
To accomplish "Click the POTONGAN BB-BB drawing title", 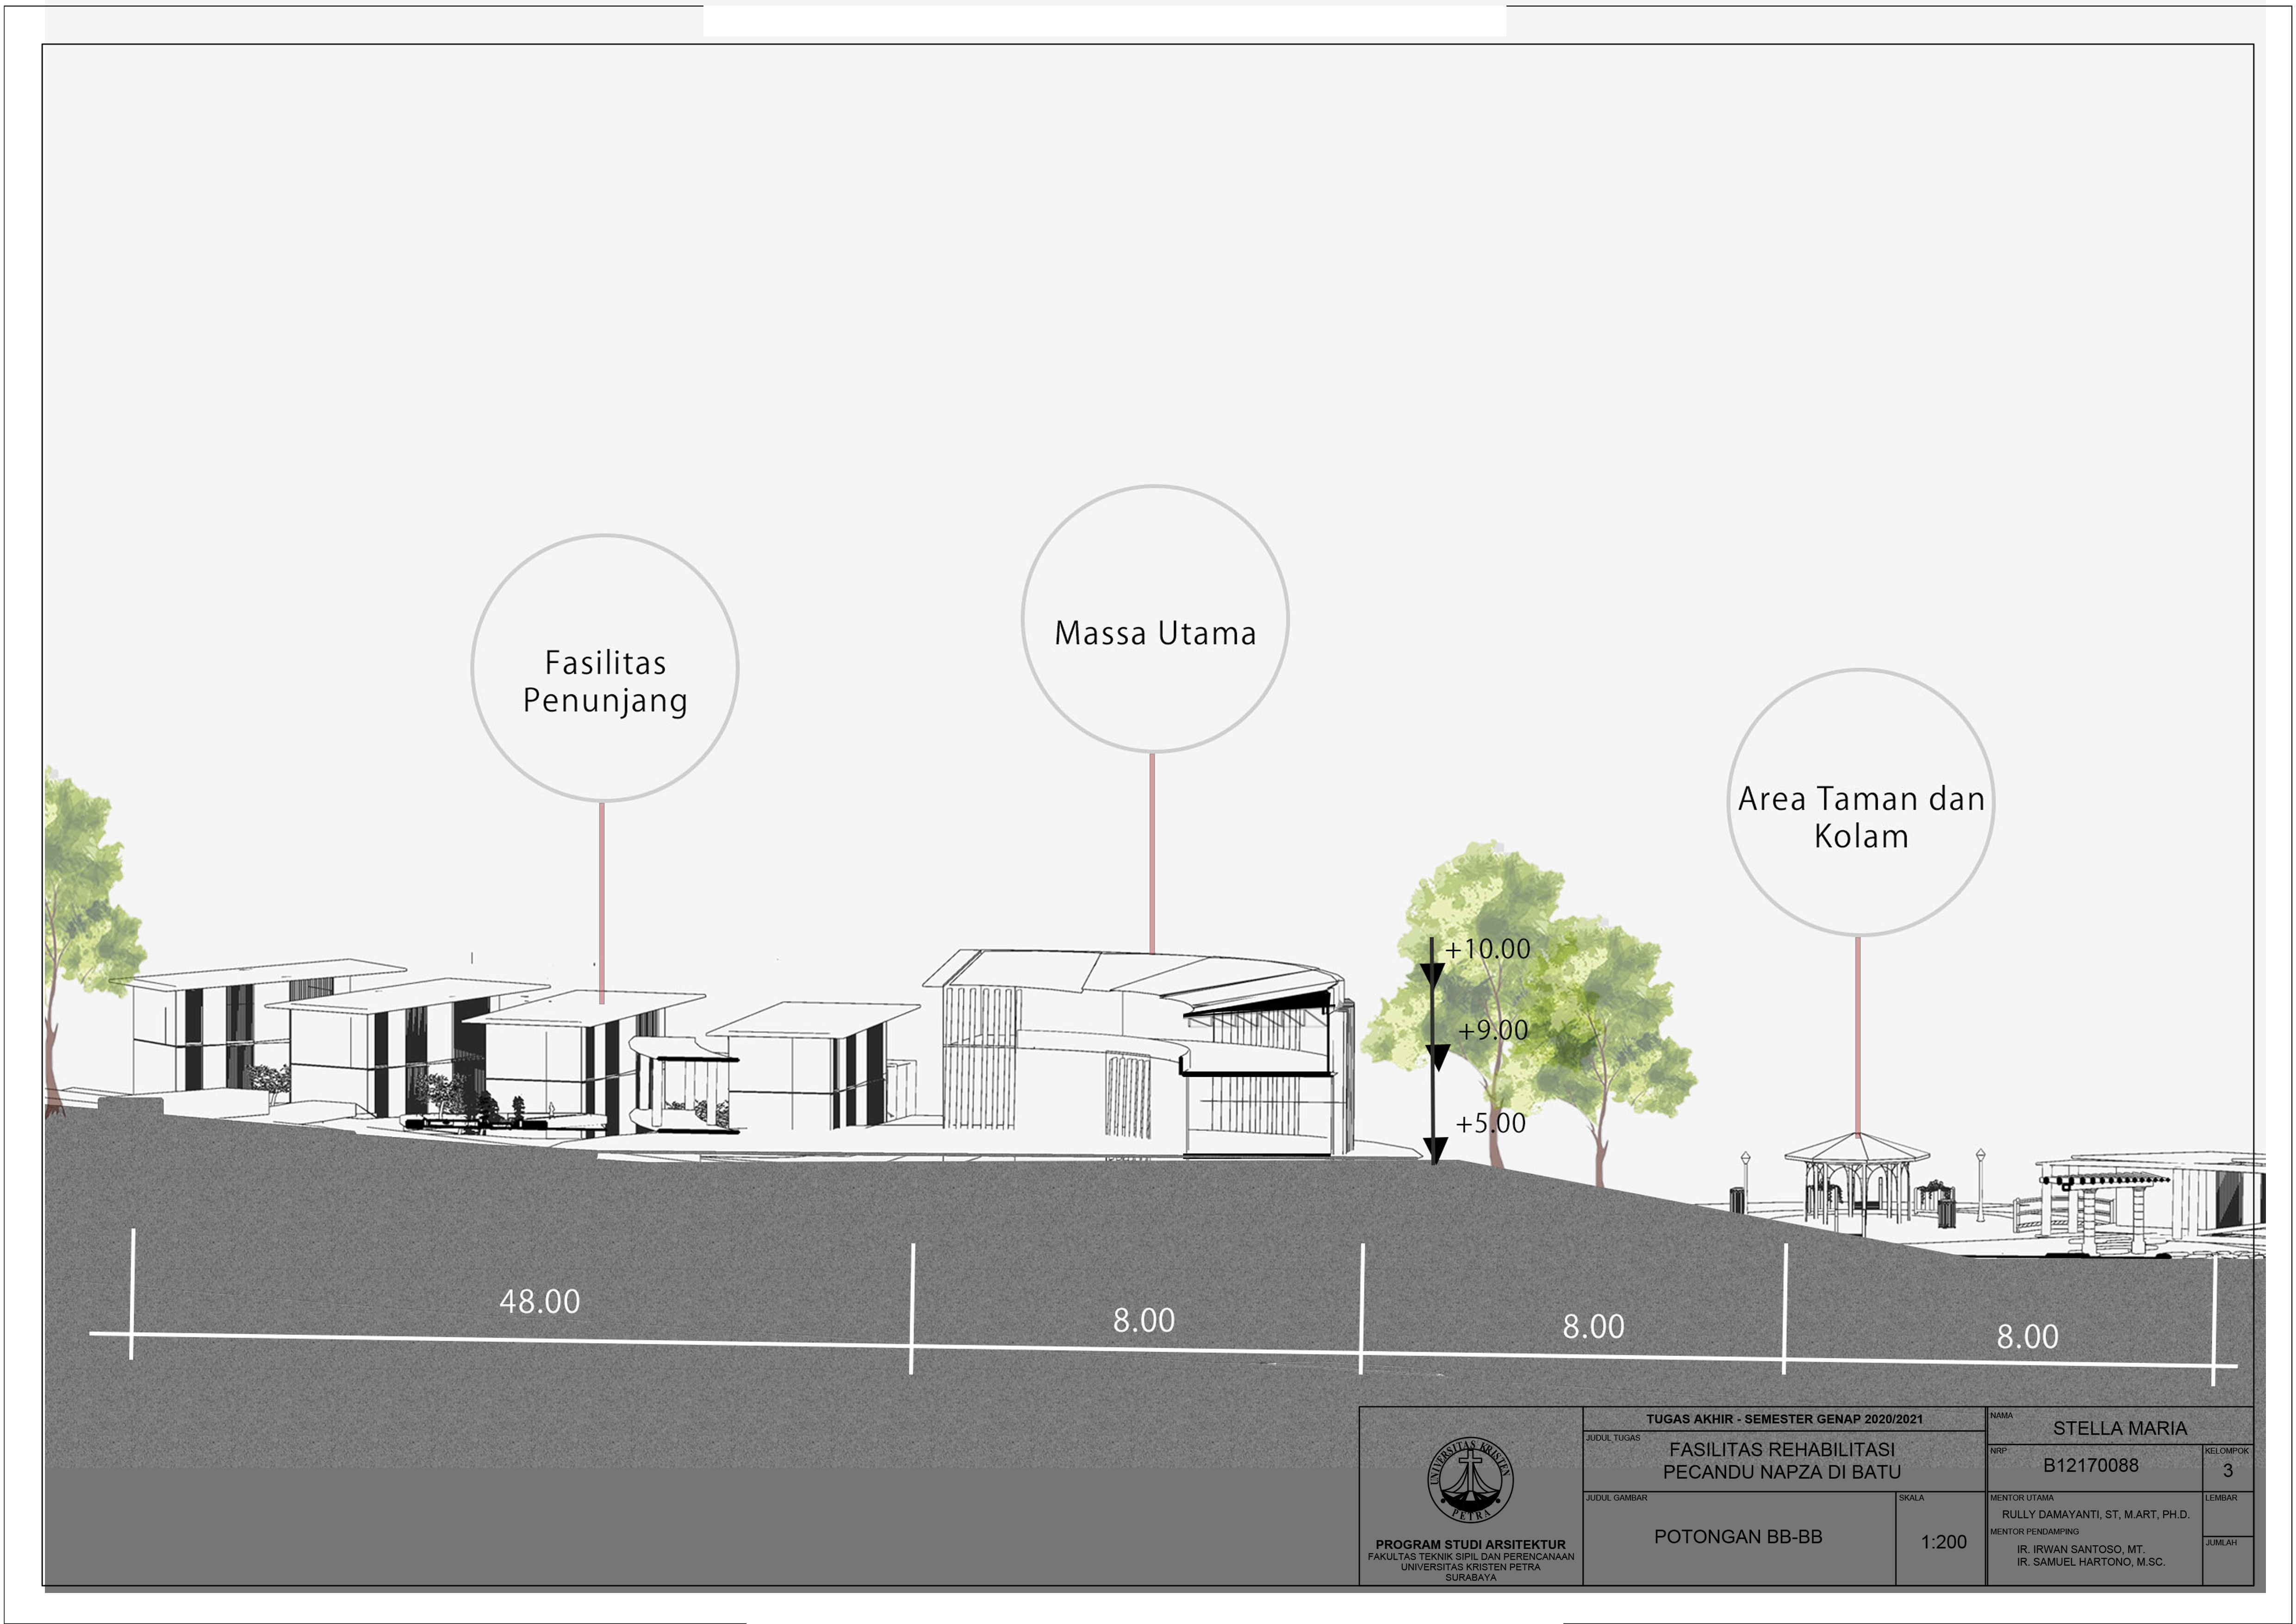I will point(1738,1537).
